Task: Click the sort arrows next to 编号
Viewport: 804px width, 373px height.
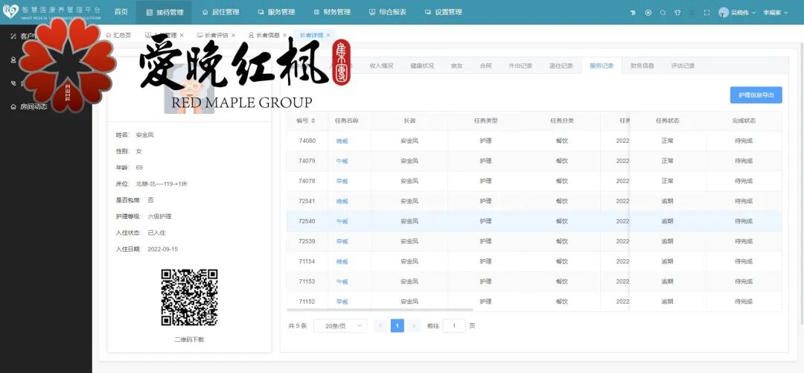Action: click(x=313, y=121)
